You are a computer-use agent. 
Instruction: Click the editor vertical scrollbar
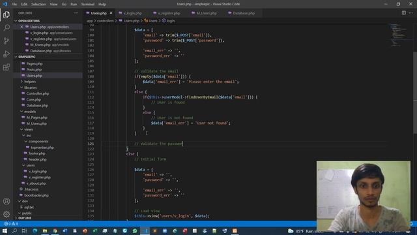[x=415, y=92]
